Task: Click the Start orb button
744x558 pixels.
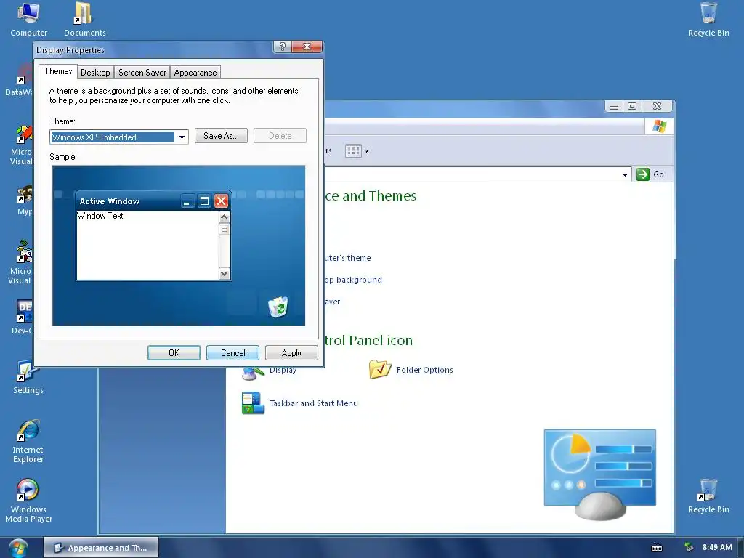Action: click(x=17, y=548)
